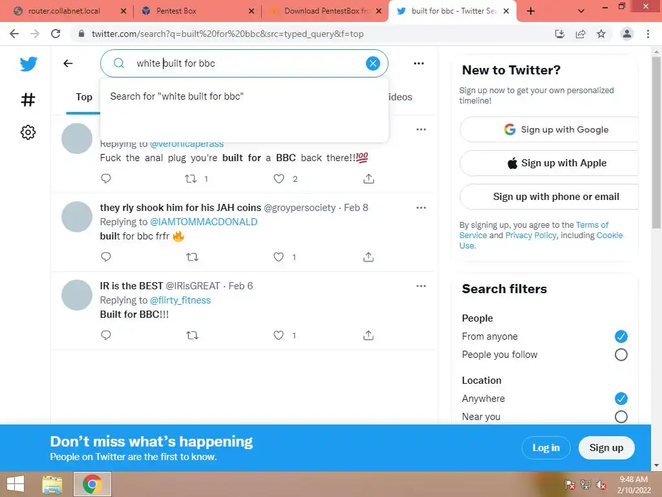The image size is (662, 497).
Task: Switch to the Pentest Box browser tab
Action: tap(198, 11)
